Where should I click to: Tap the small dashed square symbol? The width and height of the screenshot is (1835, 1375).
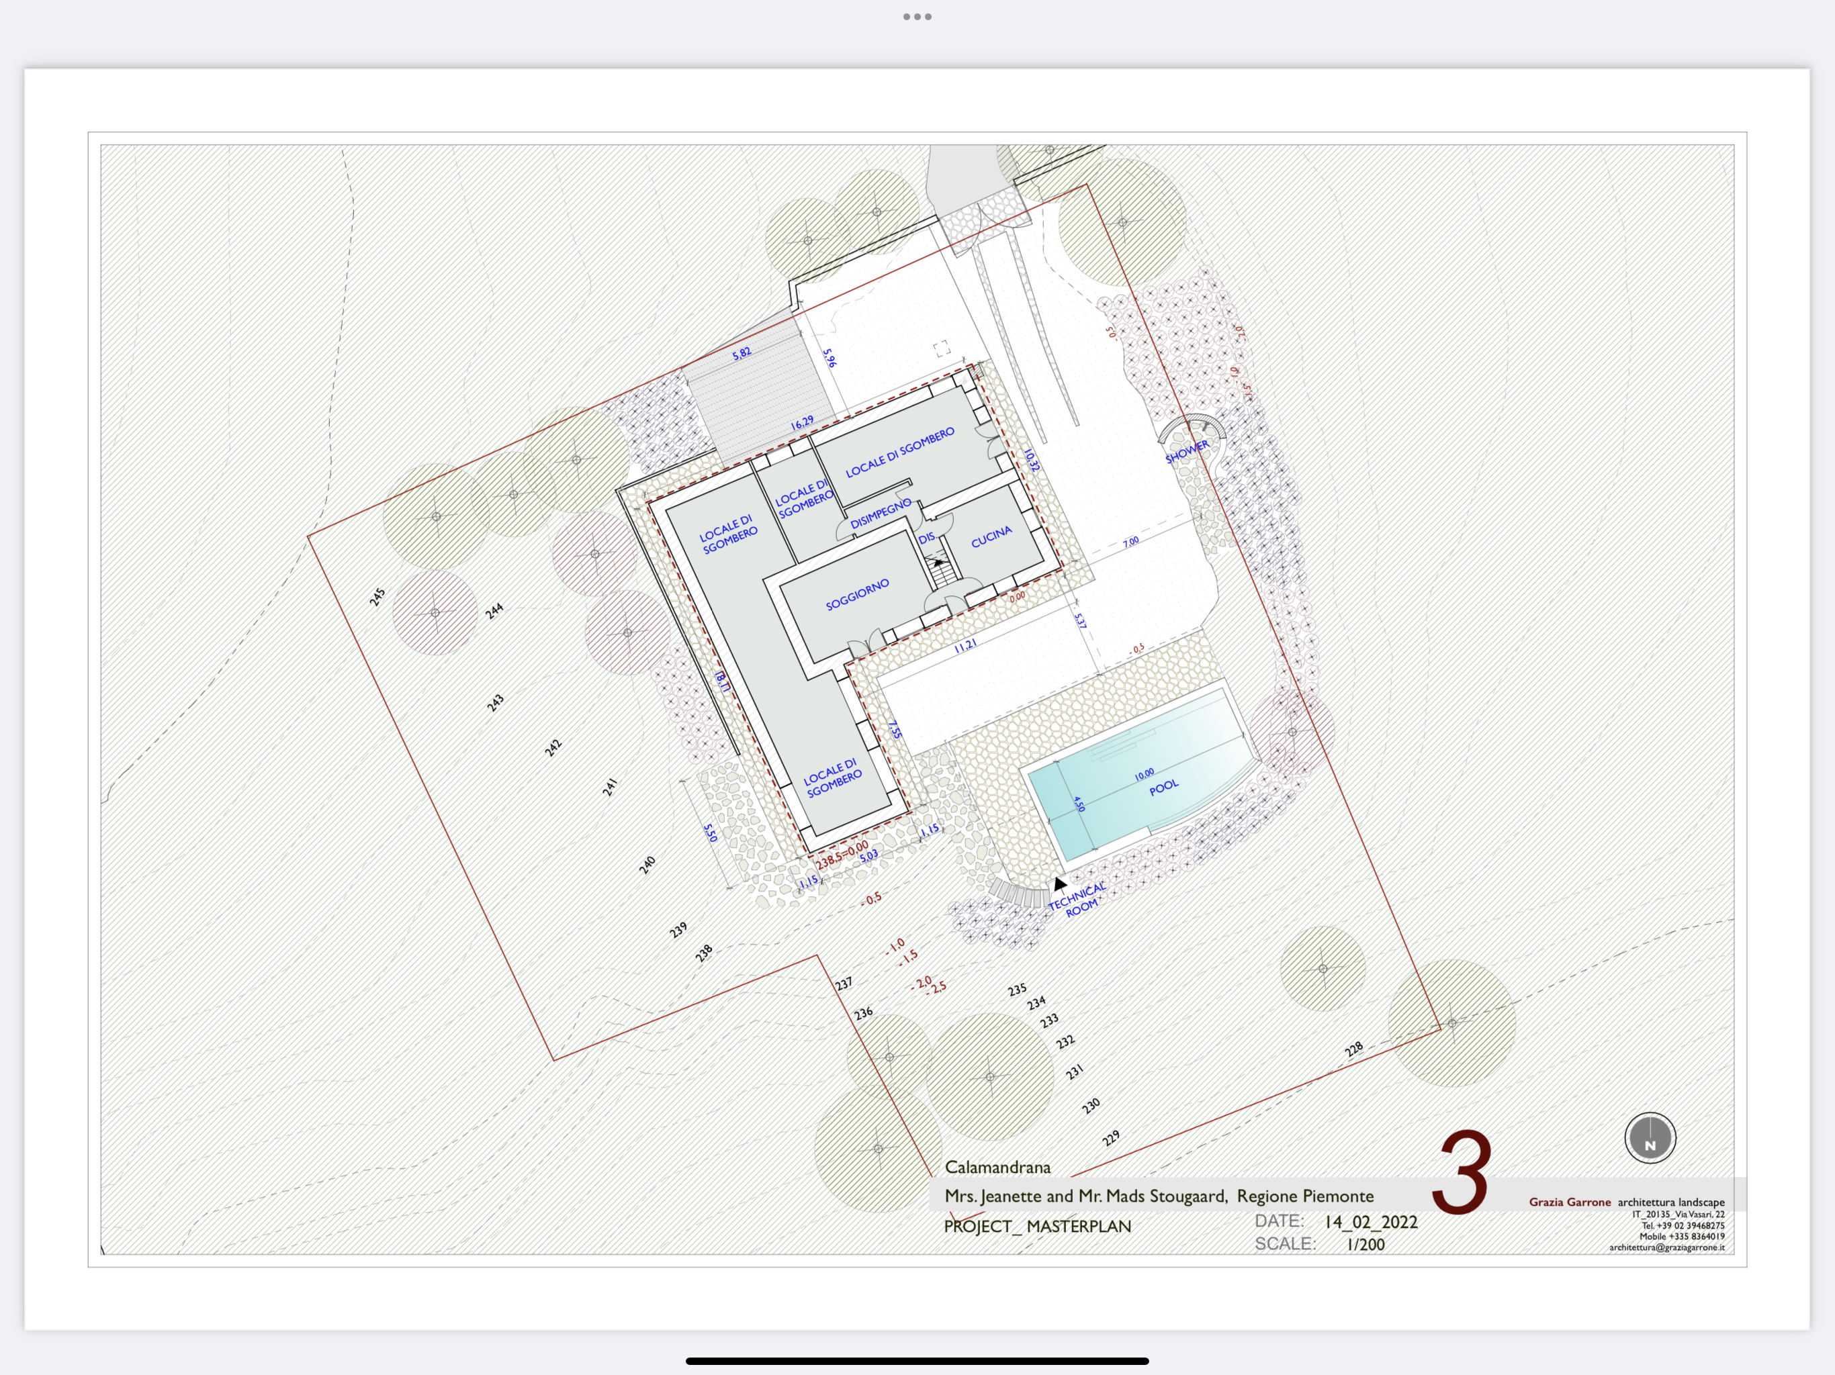coord(942,348)
